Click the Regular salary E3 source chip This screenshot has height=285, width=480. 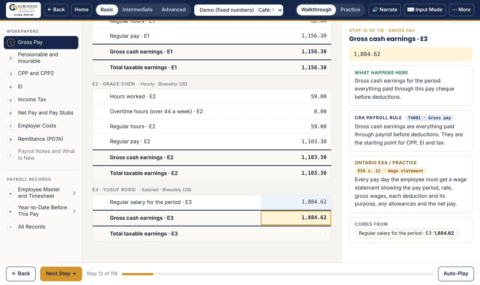406,233
